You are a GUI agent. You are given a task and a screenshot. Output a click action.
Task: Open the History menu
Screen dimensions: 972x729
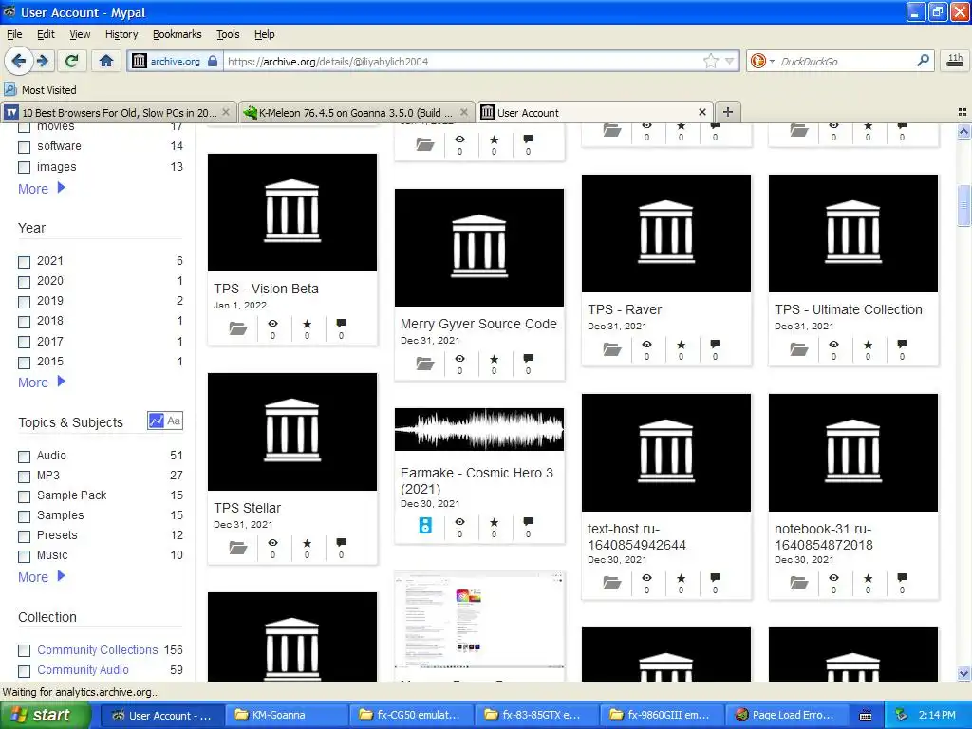click(121, 34)
